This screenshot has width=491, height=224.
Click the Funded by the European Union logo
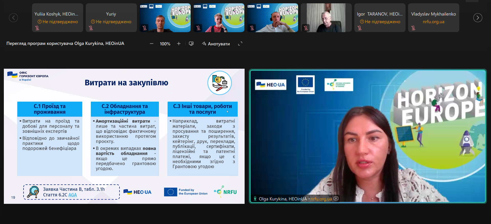[x=186, y=192]
